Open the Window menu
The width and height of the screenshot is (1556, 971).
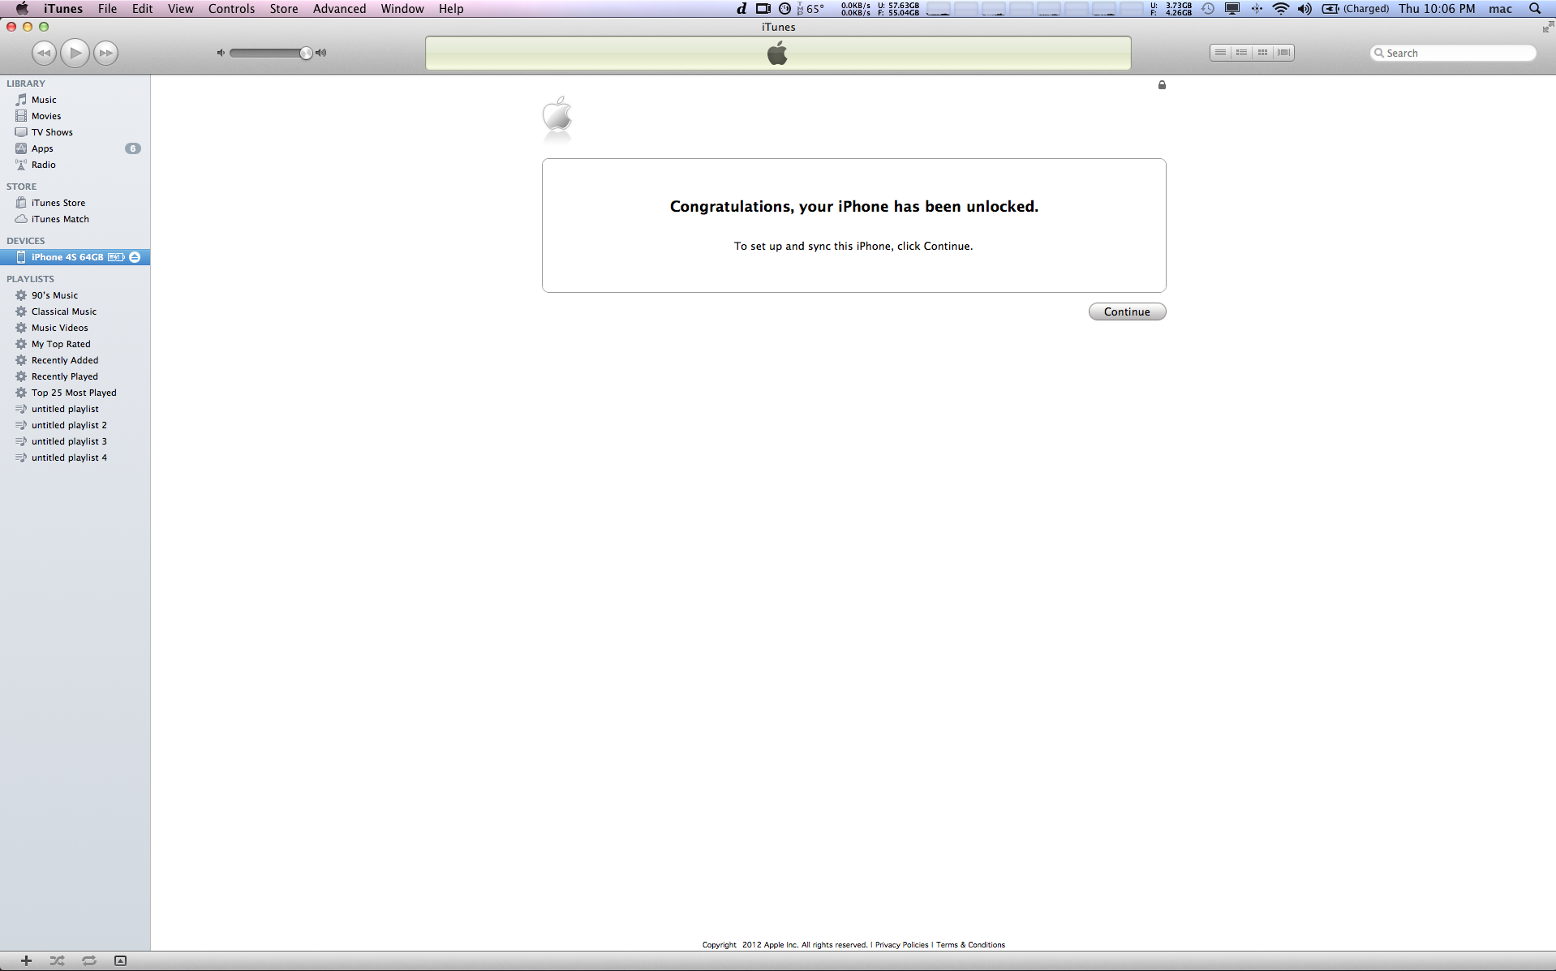(x=402, y=9)
